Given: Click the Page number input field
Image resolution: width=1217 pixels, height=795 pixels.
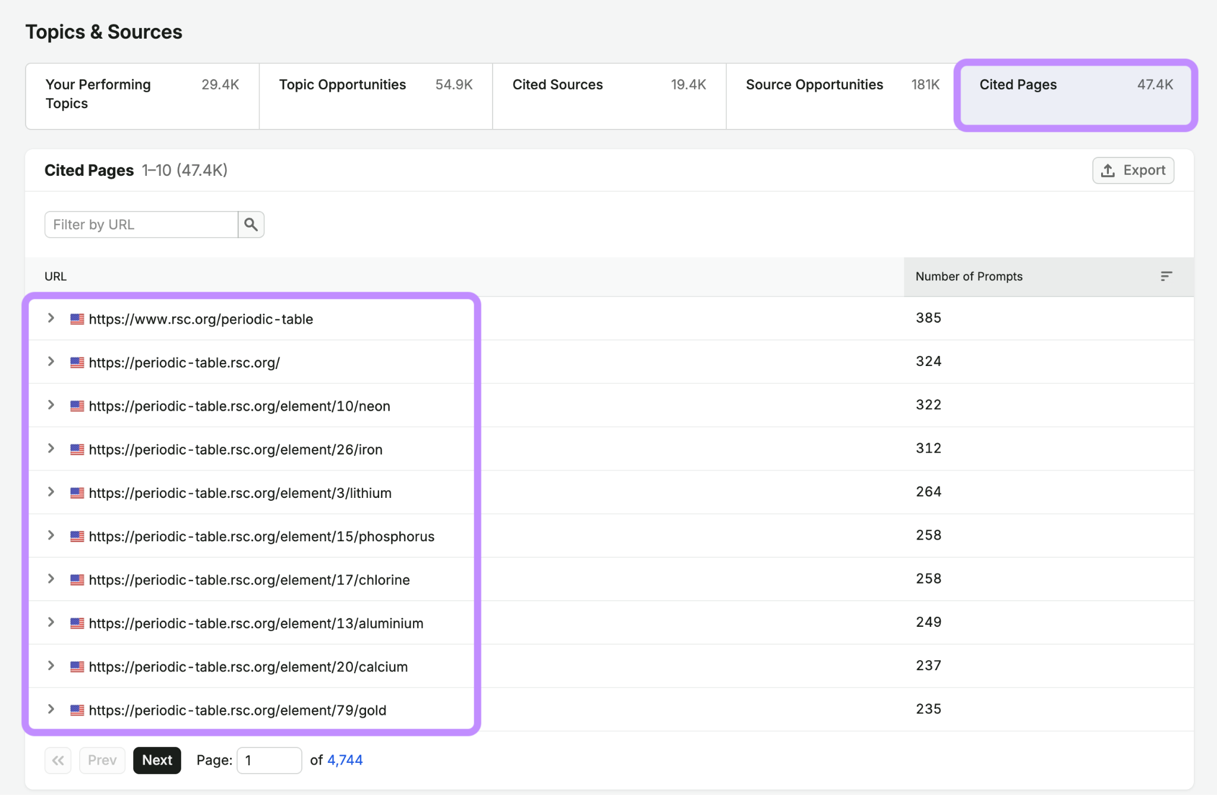Looking at the screenshot, I should coord(269,761).
